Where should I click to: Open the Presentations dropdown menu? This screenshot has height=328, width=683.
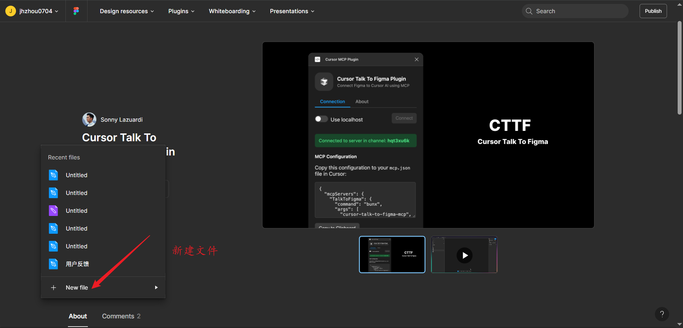pos(292,11)
